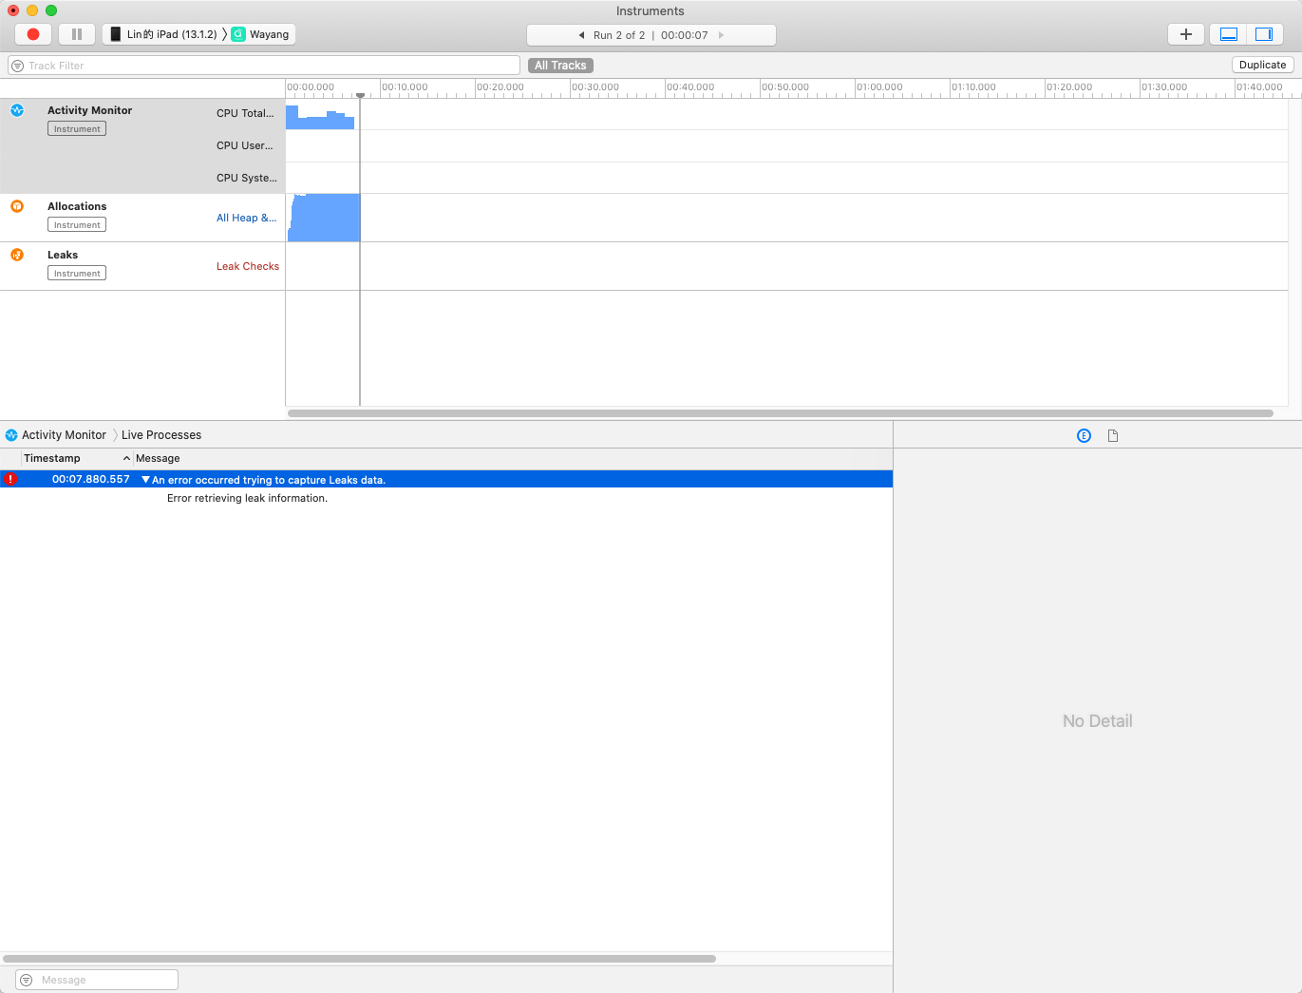The height and width of the screenshot is (993, 1302).
Task: Click the red error icon in row
Action: 10,479
